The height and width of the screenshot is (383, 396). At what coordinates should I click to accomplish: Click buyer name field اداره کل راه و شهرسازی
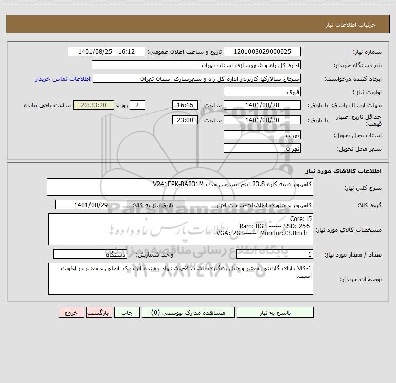point(196,65)
